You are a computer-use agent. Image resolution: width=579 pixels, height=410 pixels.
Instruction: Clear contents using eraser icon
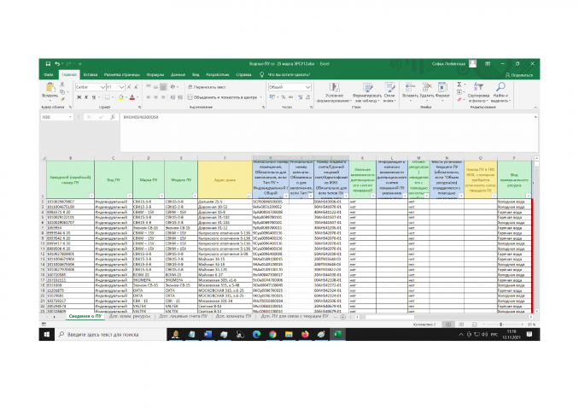(459, 99)
